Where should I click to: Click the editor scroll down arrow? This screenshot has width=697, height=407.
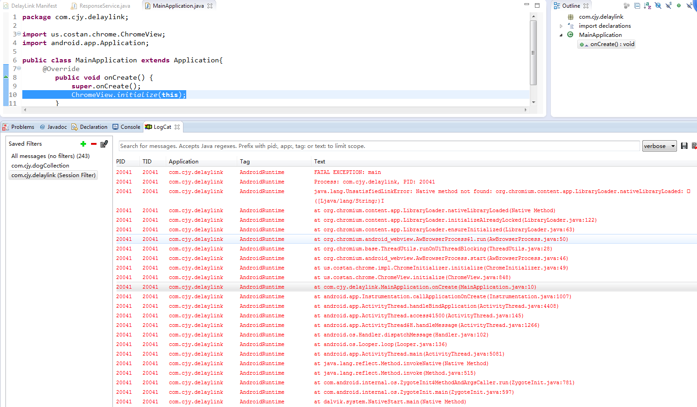coord(534,102)
